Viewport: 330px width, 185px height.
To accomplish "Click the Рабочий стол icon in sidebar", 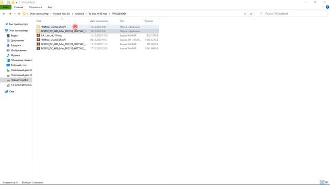I will [x=8, y=65].
